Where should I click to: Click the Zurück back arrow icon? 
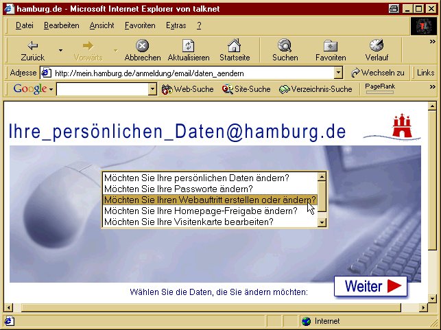pyautogui.click(x=32, y=45)
